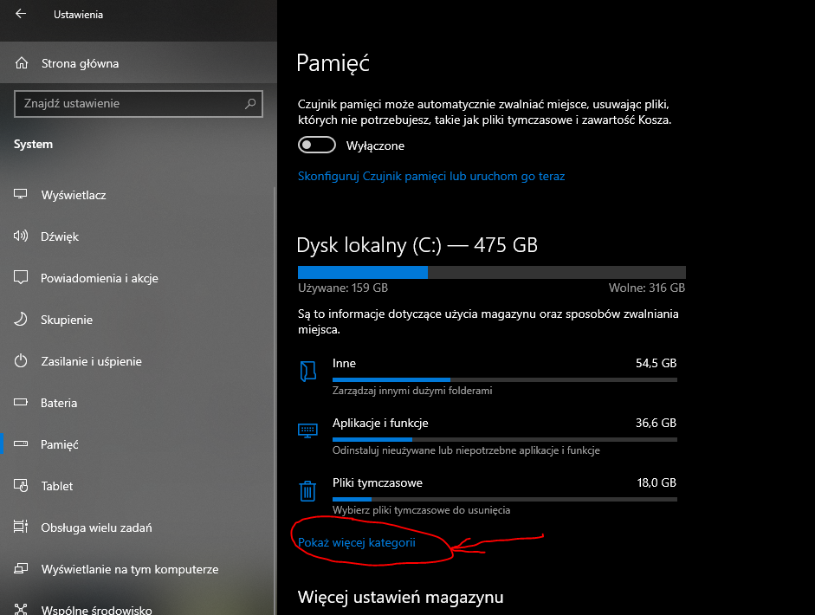Click Odinstaluj nieużywane lub niepotrzebne aplikacje text
815x615 pixels.
click(466, 450)
